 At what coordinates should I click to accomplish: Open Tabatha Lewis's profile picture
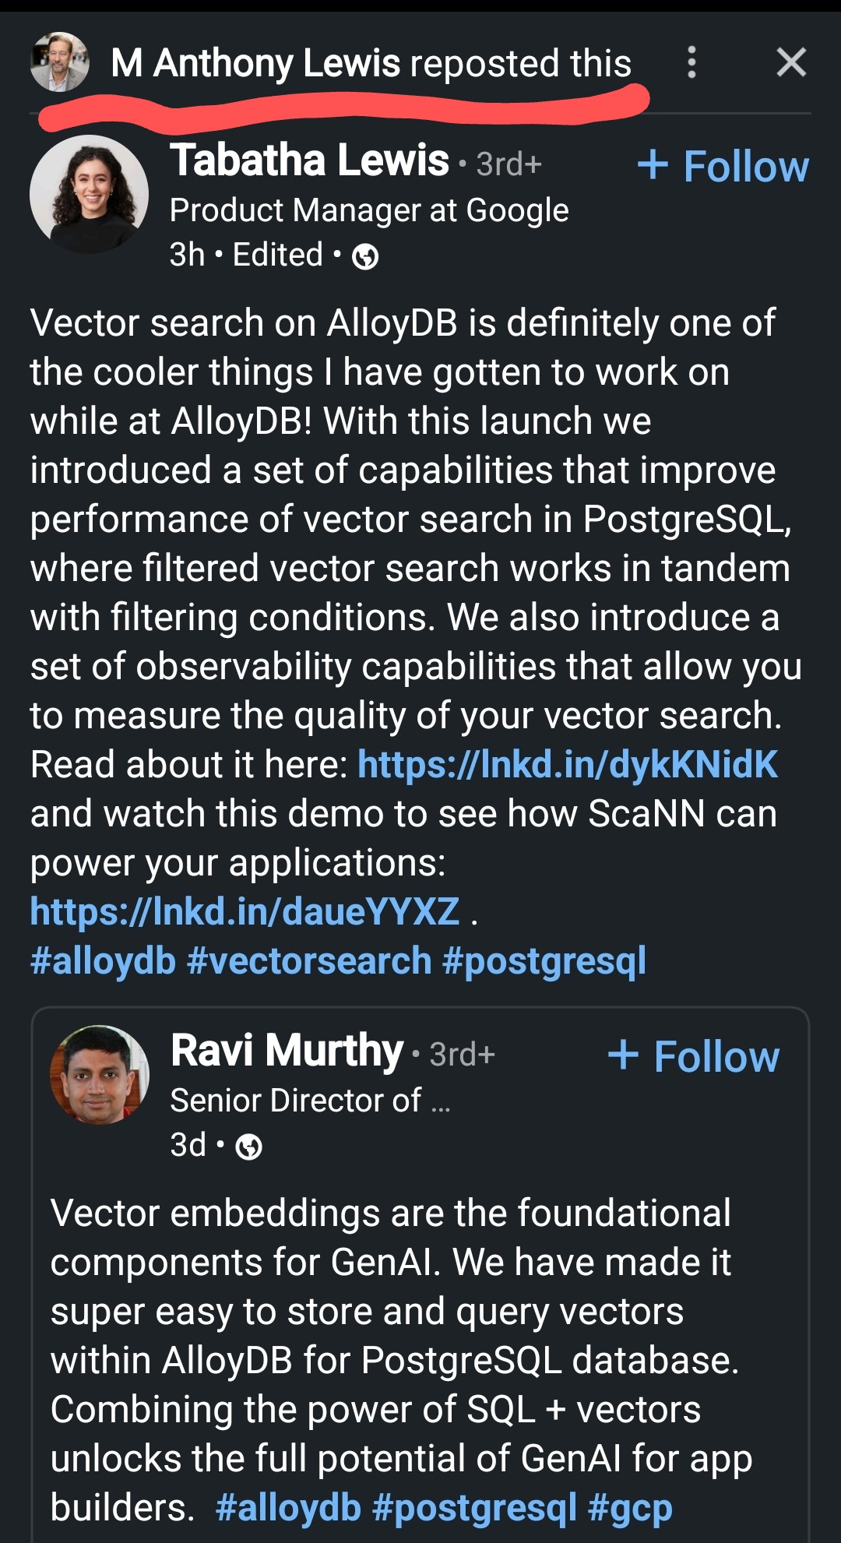(x=89, y=194)
